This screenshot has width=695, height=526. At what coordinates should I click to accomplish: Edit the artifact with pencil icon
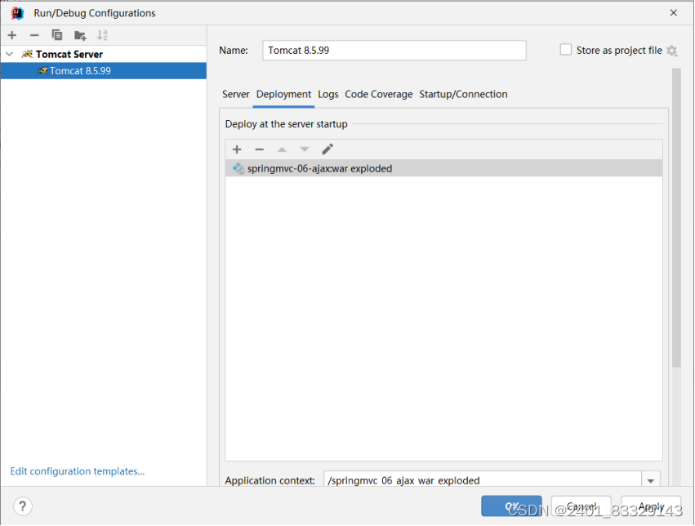point(327,149)
